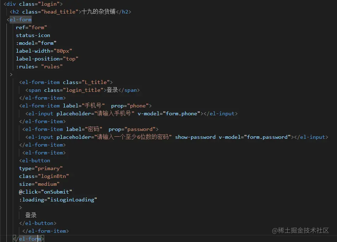Click v-model="form.password" attribute
337x242 pixels.
pyautogui.click(x=255, y=137)
